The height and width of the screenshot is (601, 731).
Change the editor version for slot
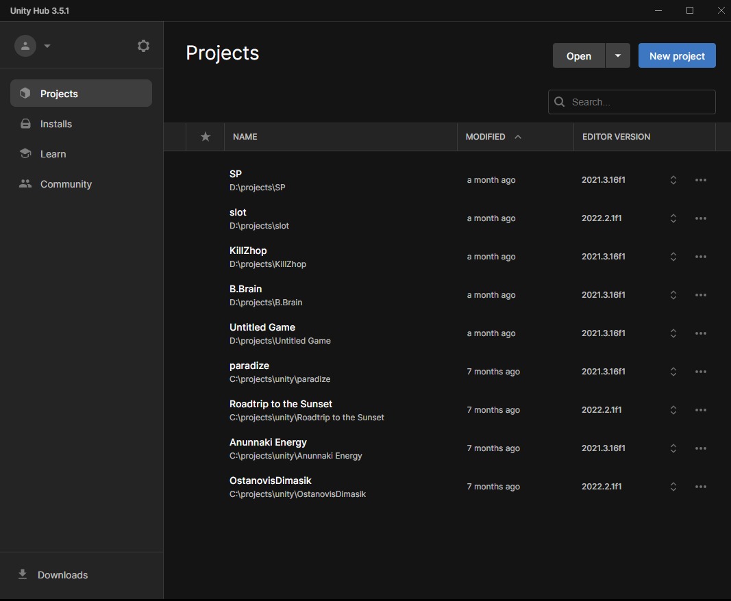pos(673,218)
